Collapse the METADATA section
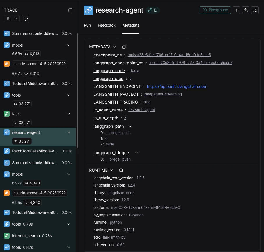Image resolution: width=264 pixels, height=252 pixels. coord(115,47)
